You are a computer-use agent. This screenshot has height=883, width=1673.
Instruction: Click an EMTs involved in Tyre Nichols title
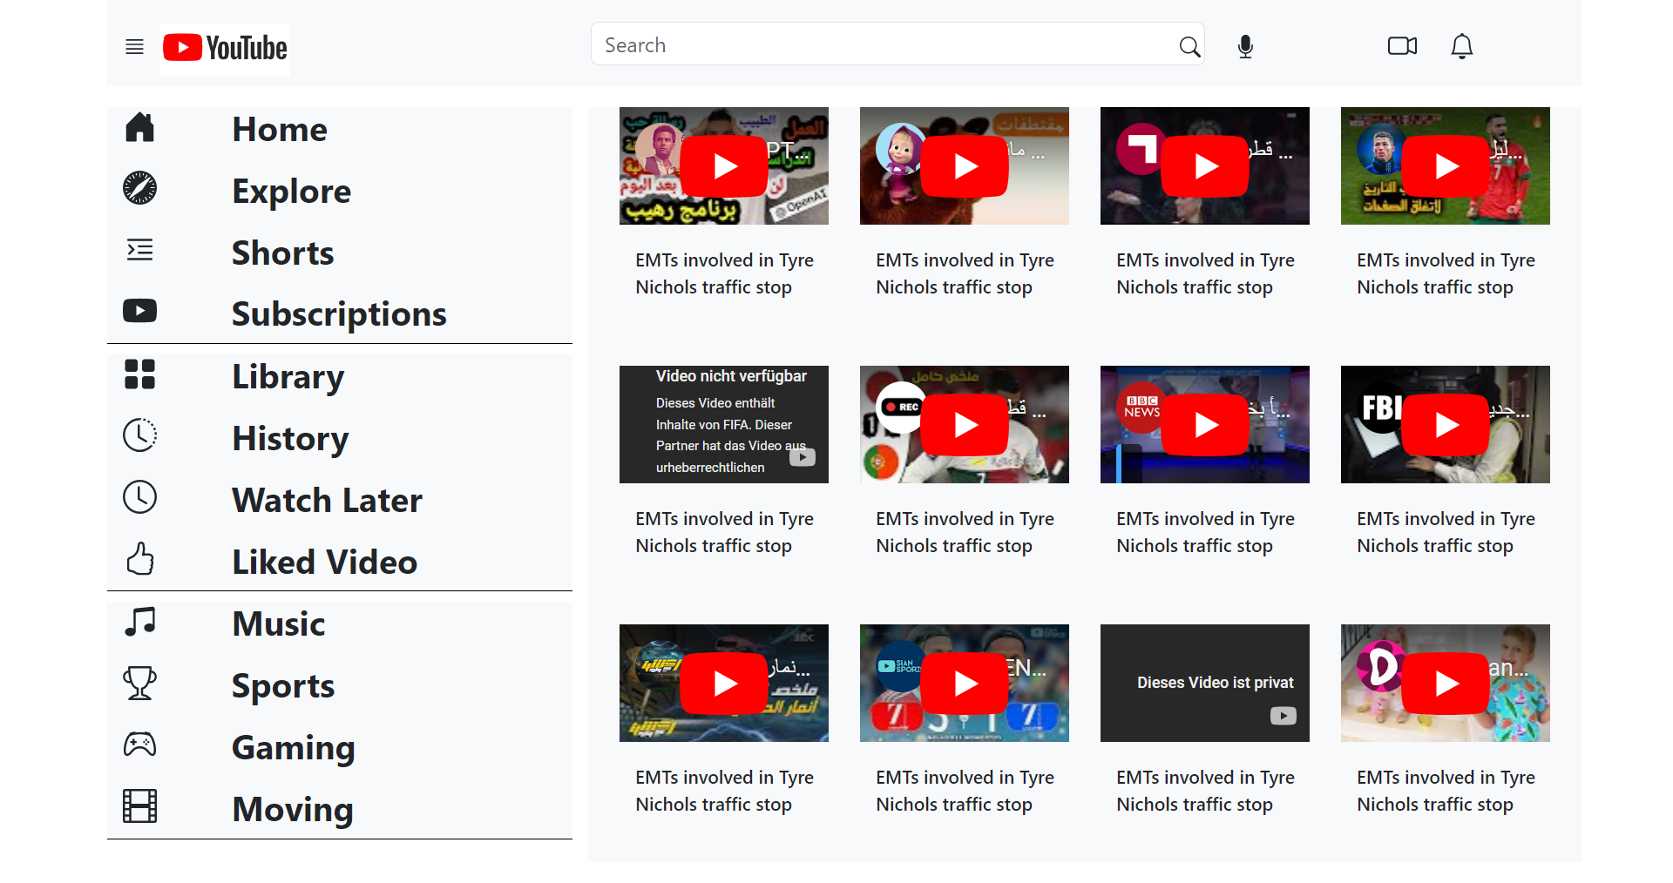(x=724, y=273)
